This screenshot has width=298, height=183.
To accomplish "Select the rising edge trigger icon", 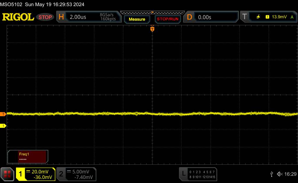I will [x=258, y=17].
